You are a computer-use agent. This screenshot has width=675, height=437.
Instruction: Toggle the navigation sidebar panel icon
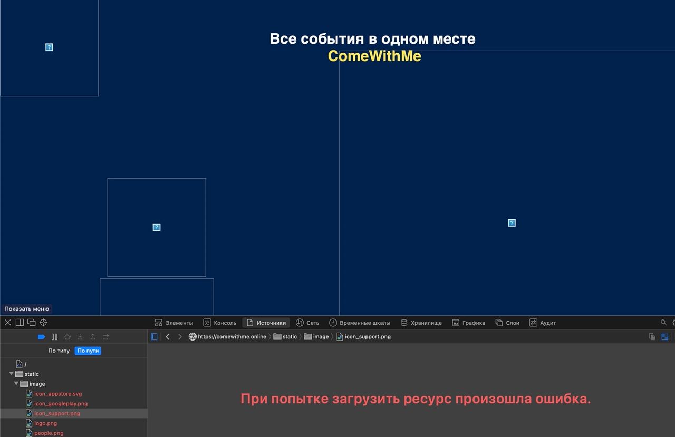(155, 337)
